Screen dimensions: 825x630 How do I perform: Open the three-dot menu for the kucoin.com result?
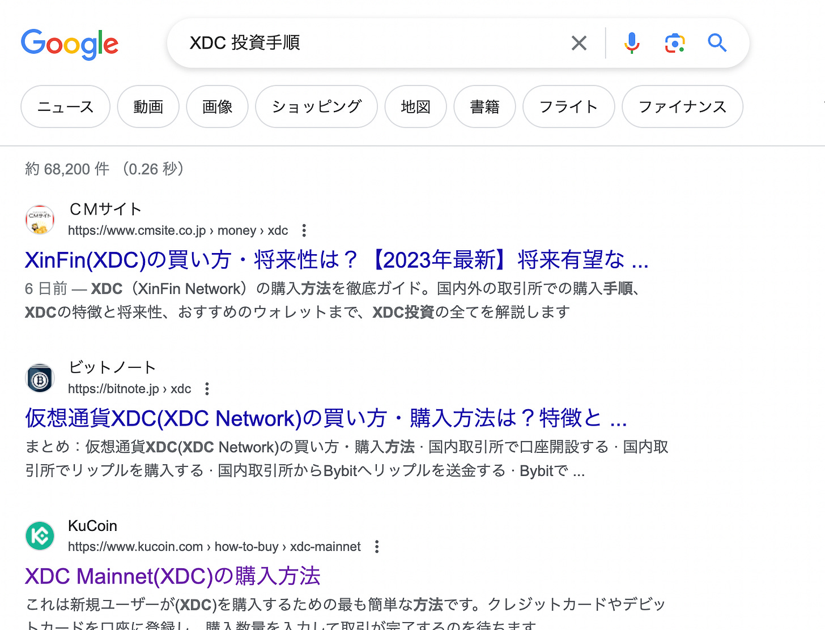(x=377, y=547)
